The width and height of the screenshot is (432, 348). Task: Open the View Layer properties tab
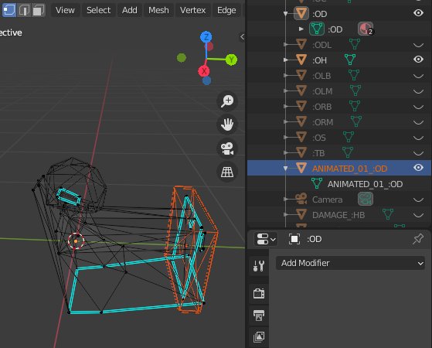pyautogui.click(x=259, y=336)
